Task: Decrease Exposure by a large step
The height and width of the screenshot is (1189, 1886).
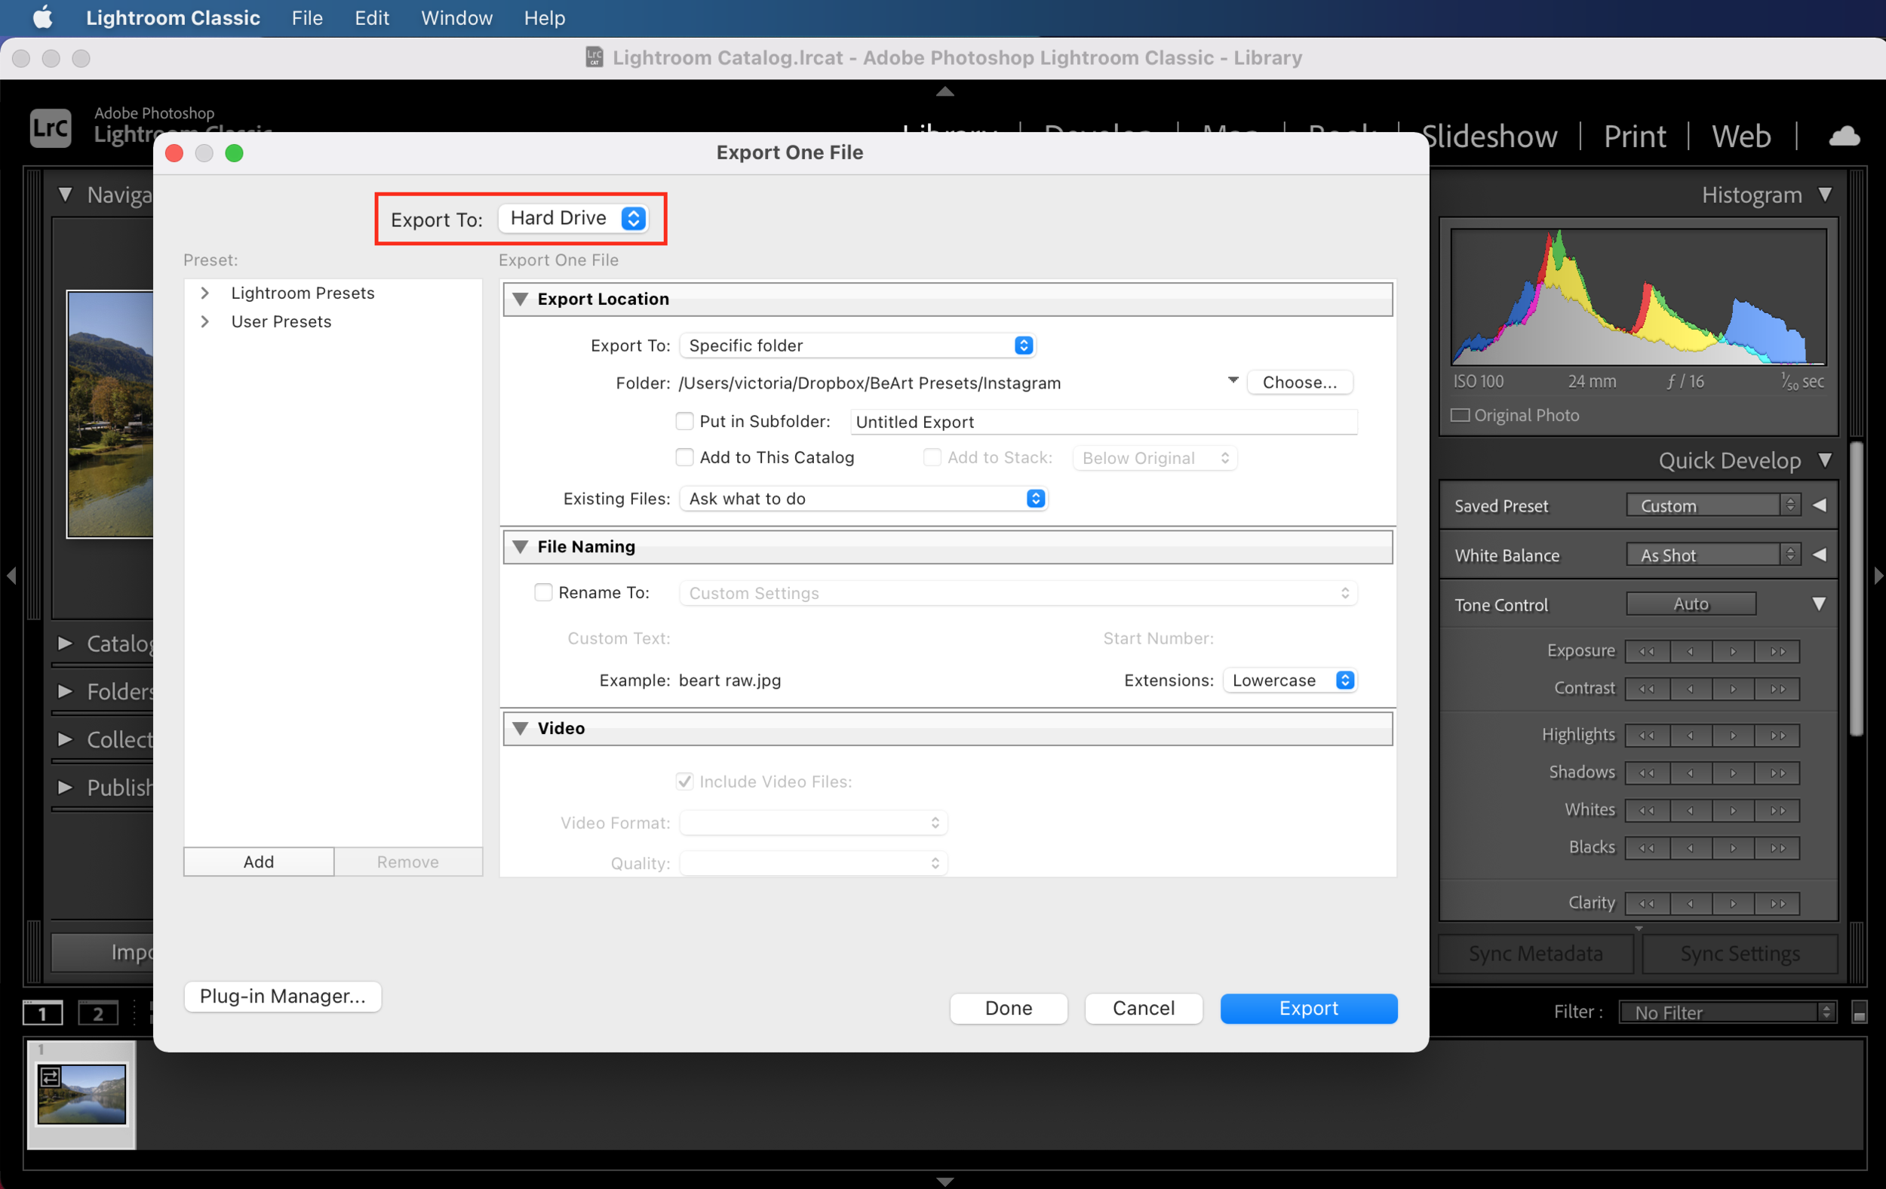Action: [x=1647, y=651]
